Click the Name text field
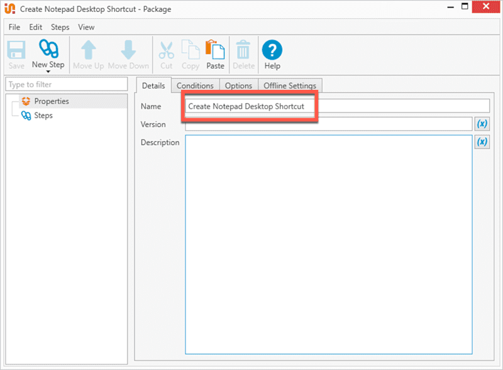The height and width of the screenshot is (370, 503). click(x=337, y=106)
